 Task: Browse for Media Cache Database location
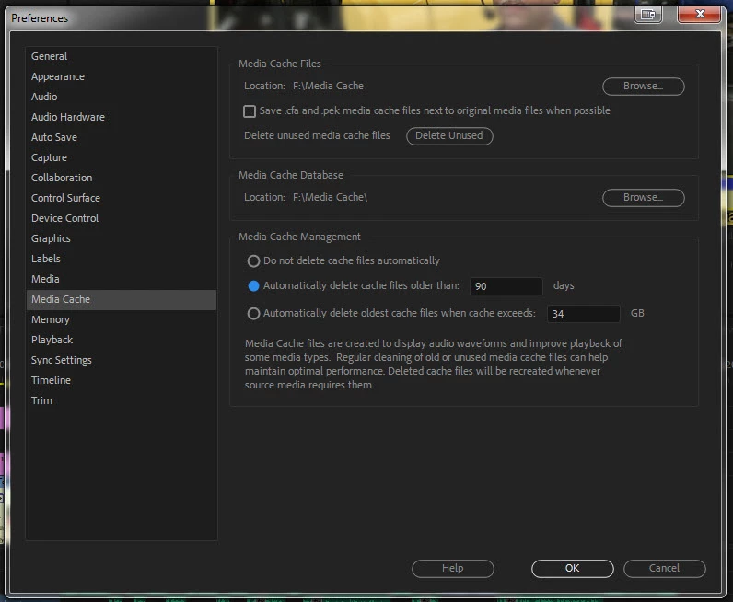[x=644, y=198]
